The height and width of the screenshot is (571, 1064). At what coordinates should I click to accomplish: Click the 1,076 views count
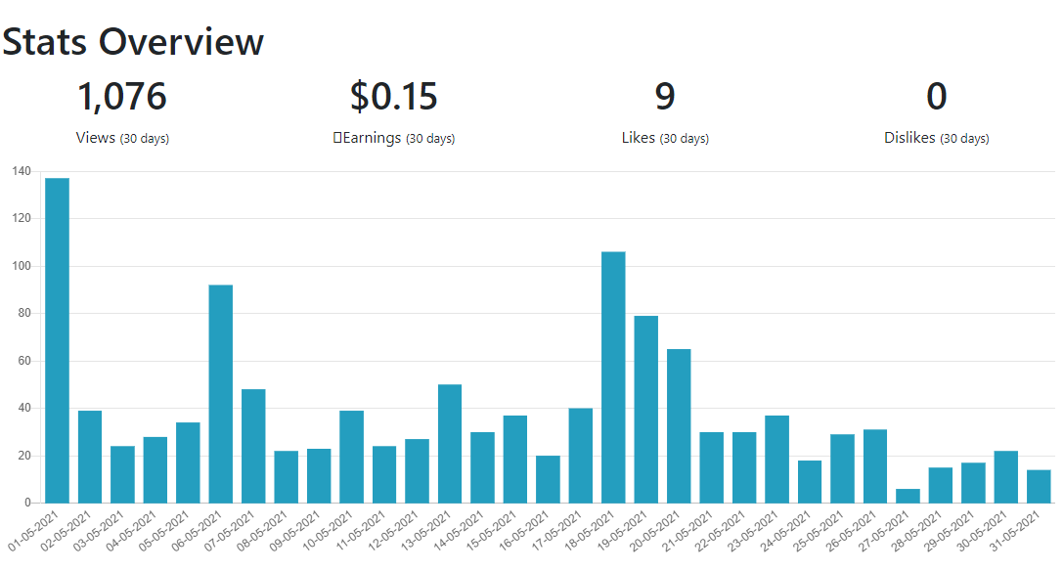[x=122, y=96]
